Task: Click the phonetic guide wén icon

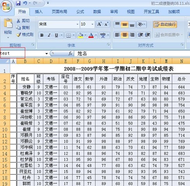Action: pos(103,35)
